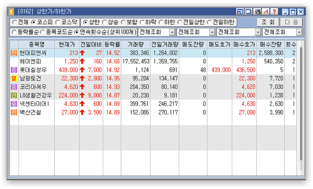Select the 하한 radio button
The width and height of the screenshot is (313, 189).
coord(161,22)
